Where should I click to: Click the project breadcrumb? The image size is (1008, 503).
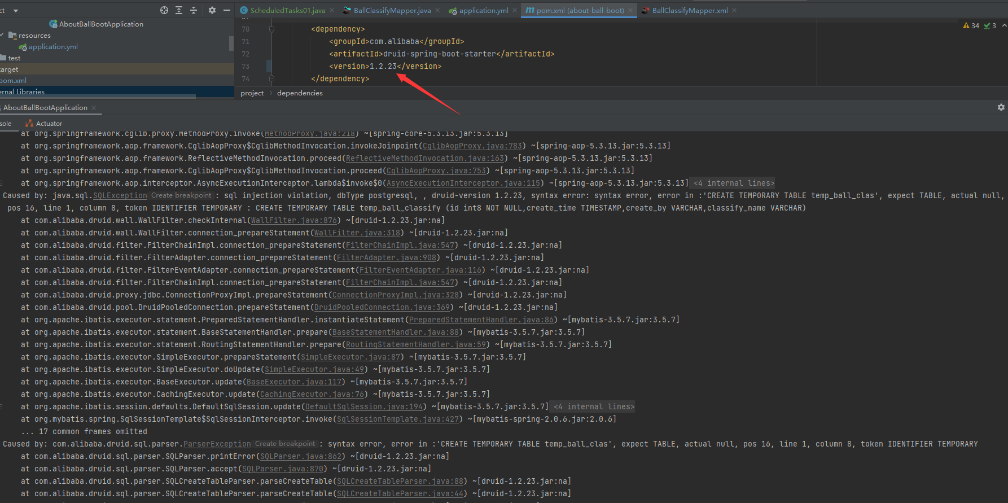(x=252, y=93)
